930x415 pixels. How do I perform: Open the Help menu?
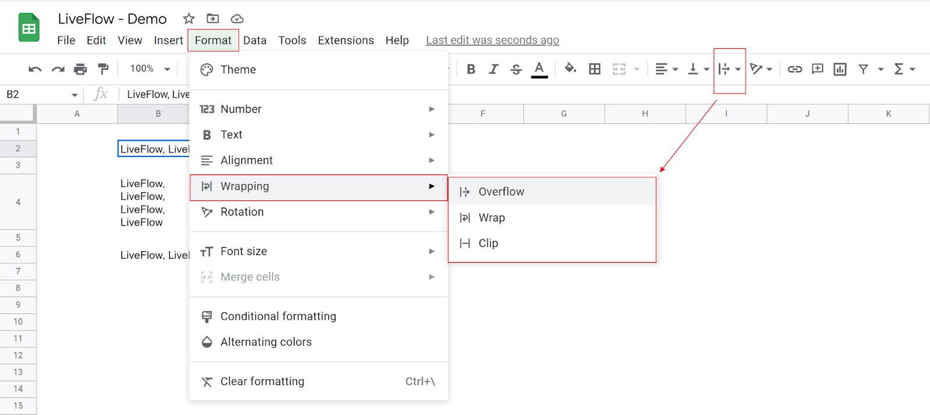pos(397,40)
